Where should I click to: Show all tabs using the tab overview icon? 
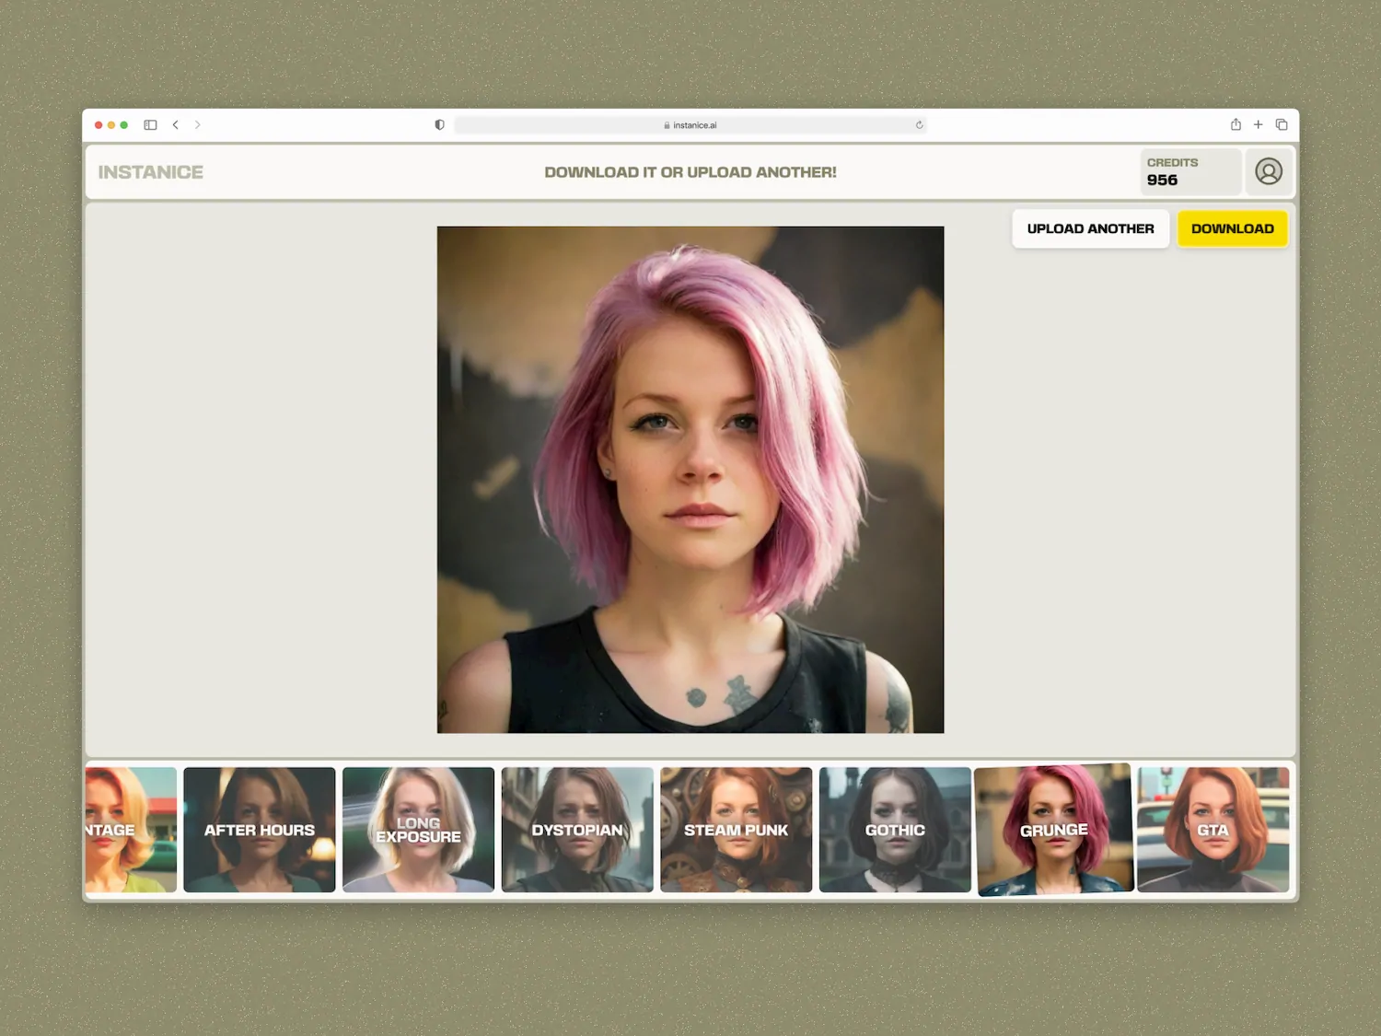[1282, 124]
